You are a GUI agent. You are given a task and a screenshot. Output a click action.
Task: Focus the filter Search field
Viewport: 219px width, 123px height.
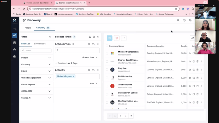coord(36,51)
